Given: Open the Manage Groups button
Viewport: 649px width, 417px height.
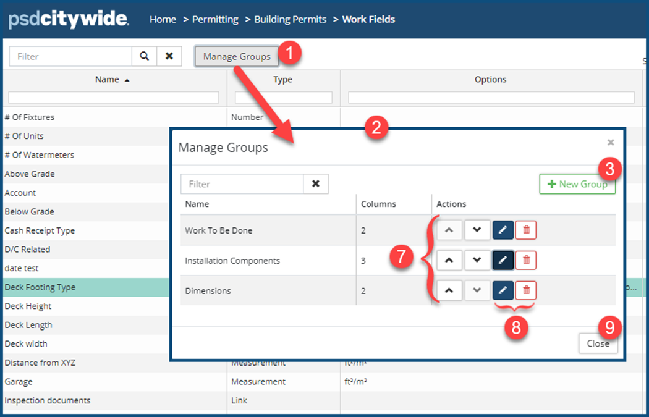Looking at the screenshot, I should [237, 56].
